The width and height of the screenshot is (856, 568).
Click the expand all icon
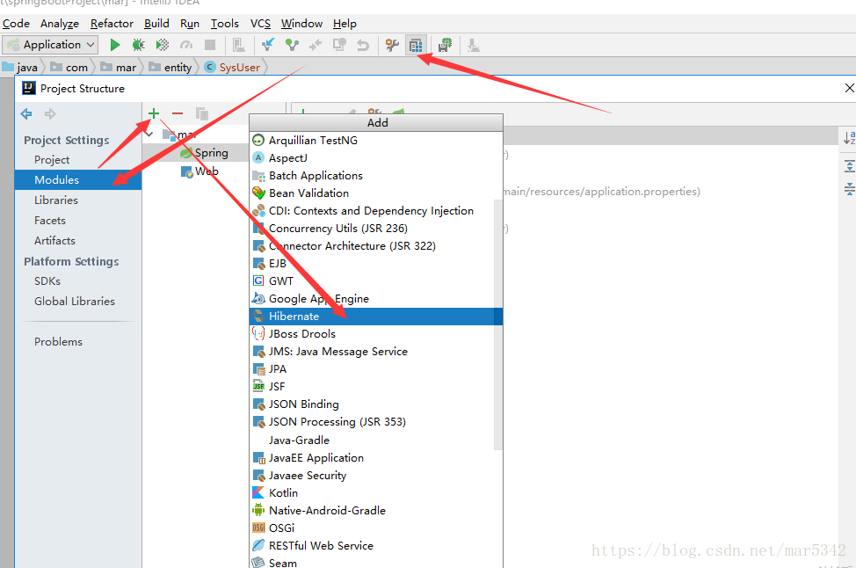pos(850,165)
